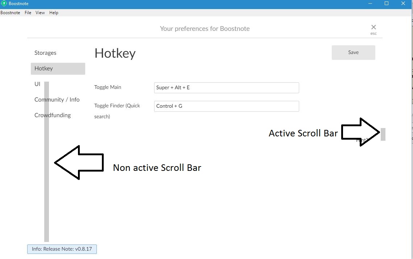Click the Toggle Finder quick search field
The width and height of the screenshot is (413, 259).
point(226,106)
